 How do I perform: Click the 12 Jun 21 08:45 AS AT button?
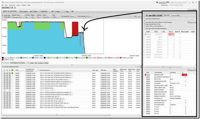(x=175, y=15)
